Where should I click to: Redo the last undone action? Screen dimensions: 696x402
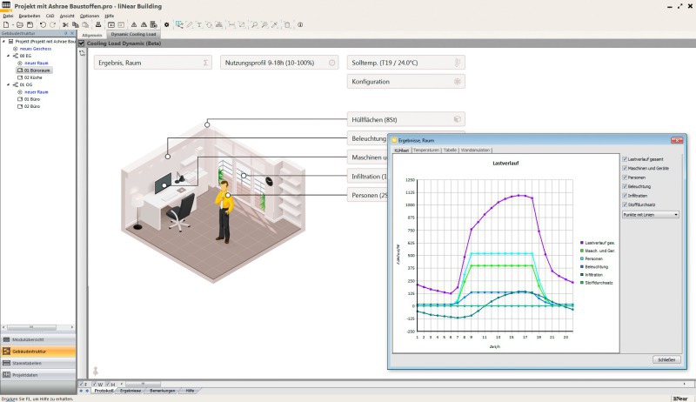click(52, 25)
